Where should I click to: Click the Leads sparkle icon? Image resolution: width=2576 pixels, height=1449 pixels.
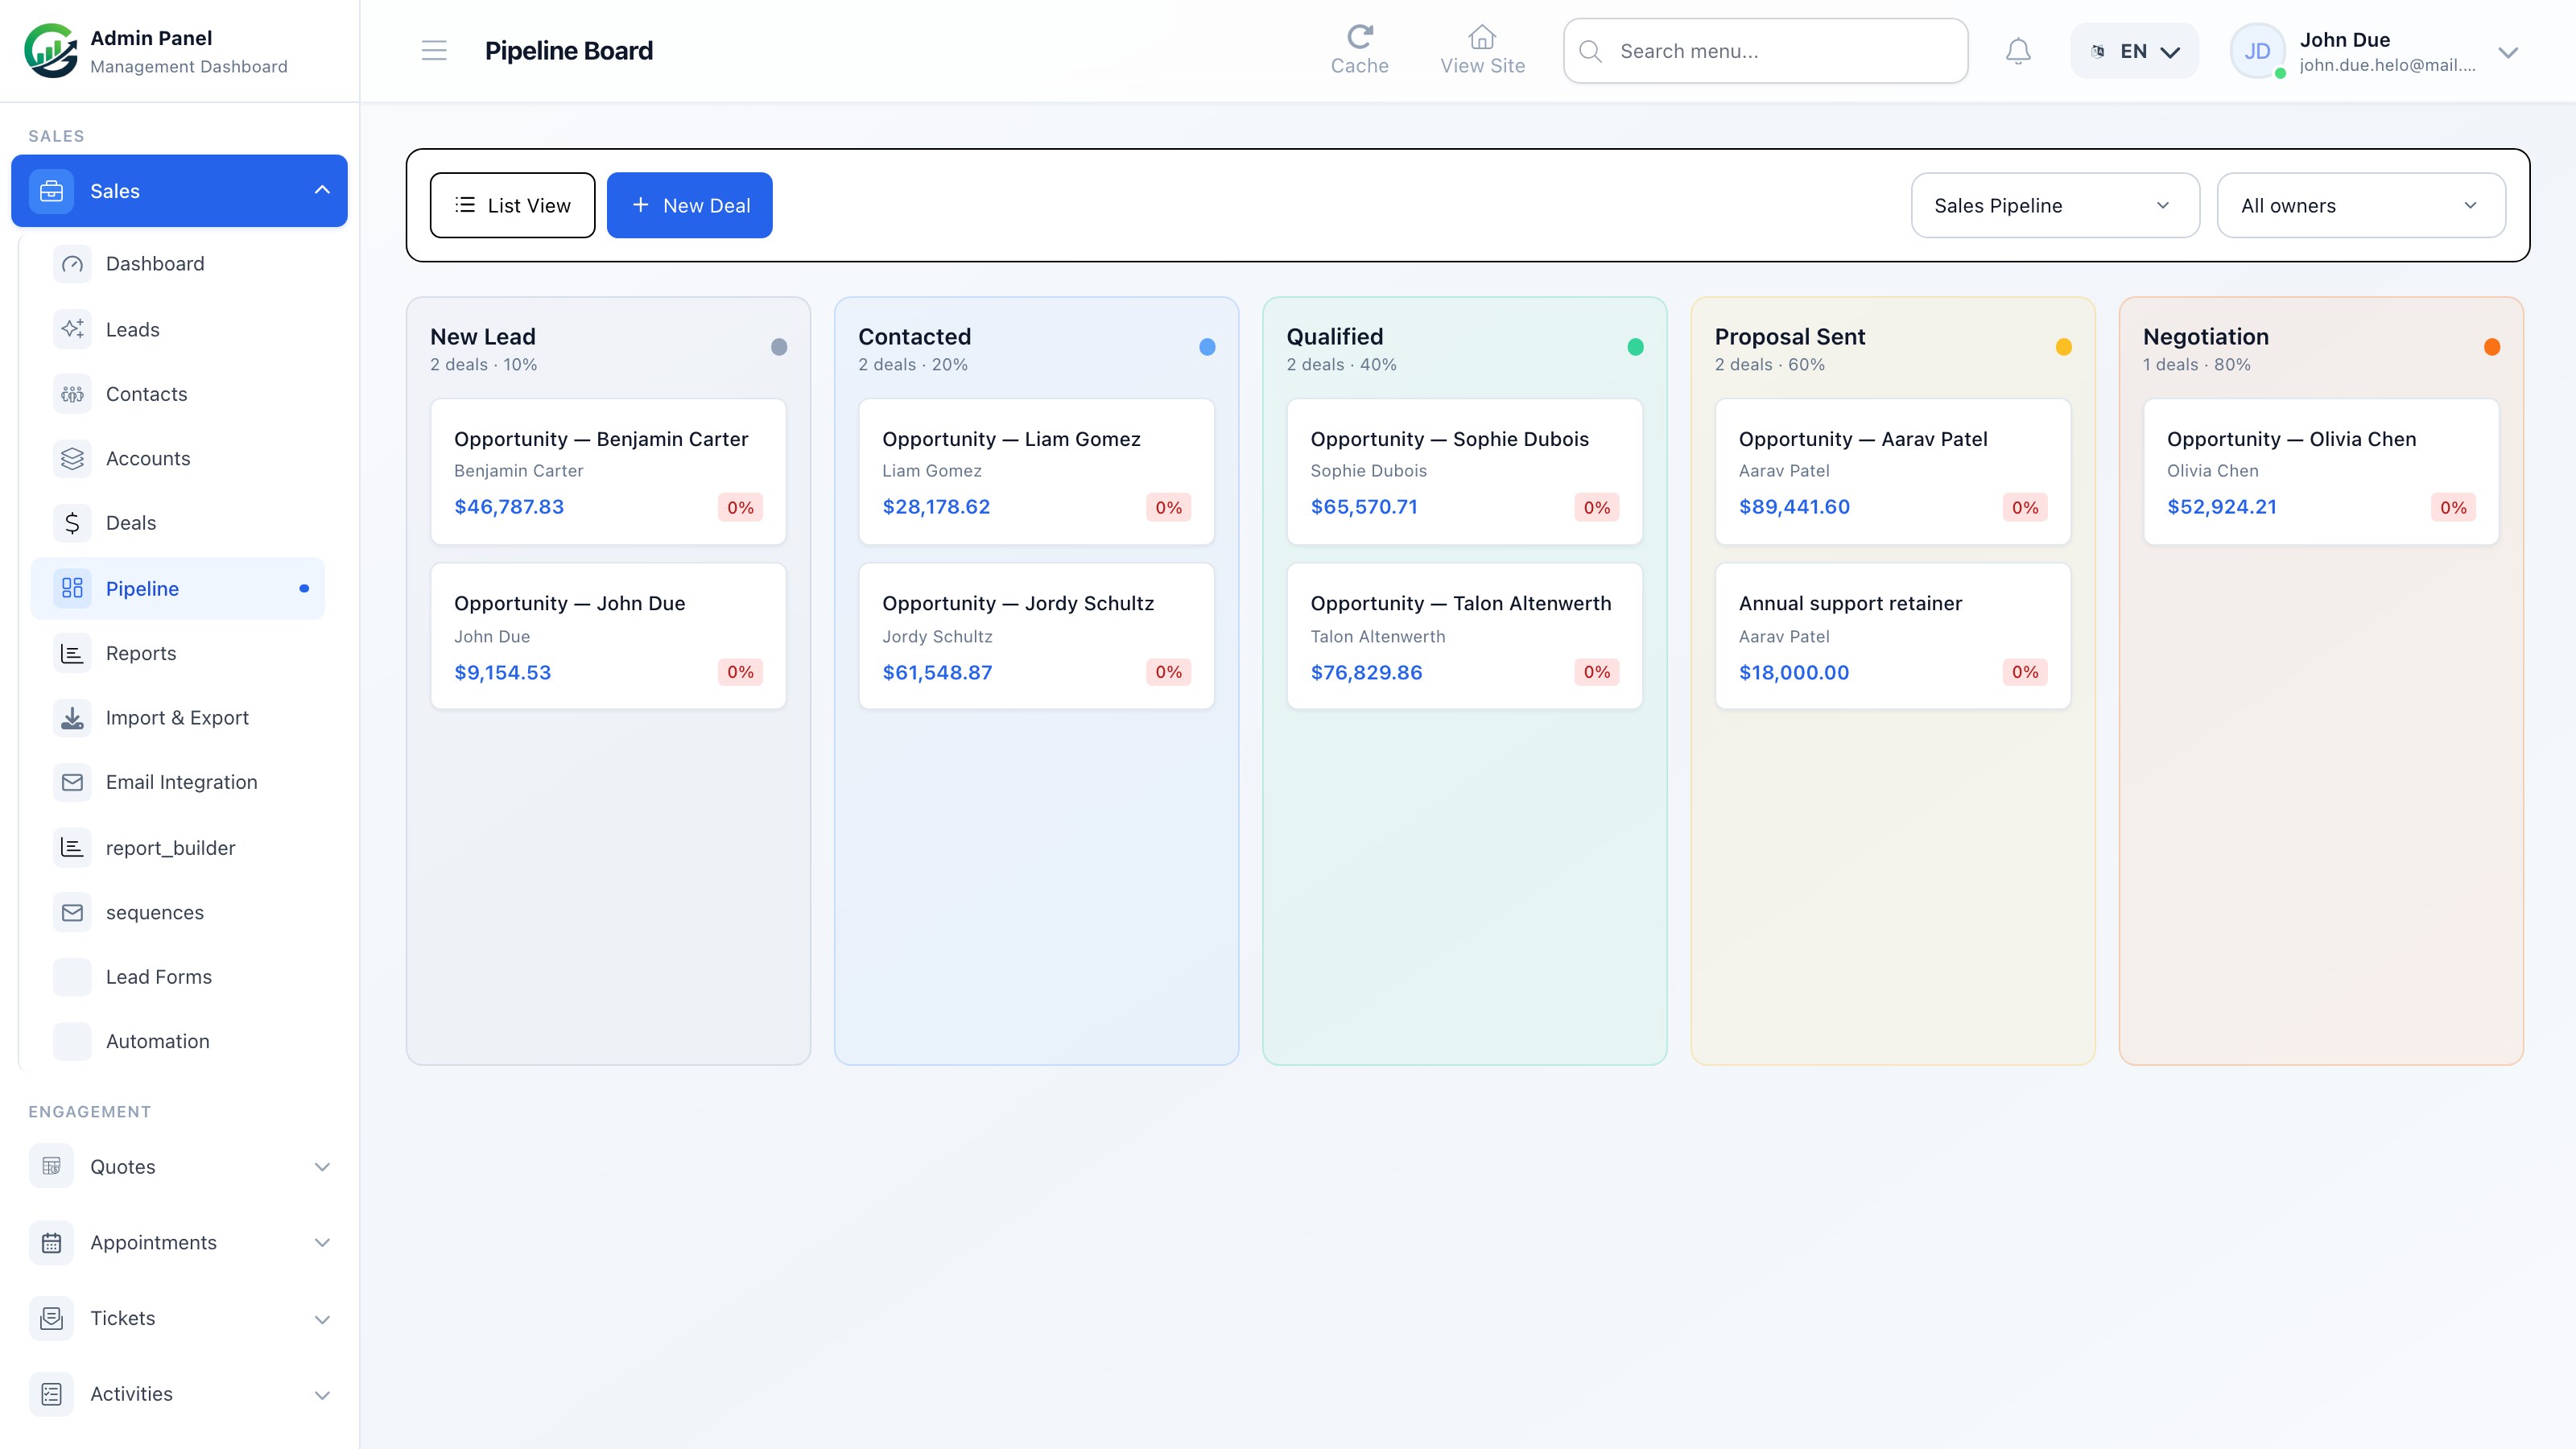tap(72, 329)
